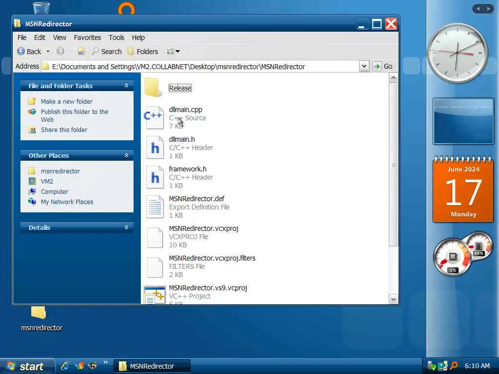Click Publish this folder to the Web

point(74,115)
